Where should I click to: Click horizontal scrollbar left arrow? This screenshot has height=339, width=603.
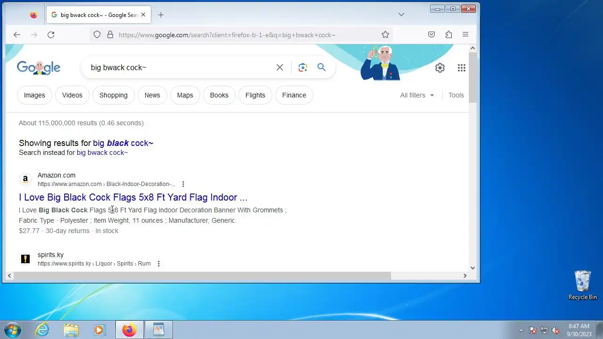pos(9,275)
